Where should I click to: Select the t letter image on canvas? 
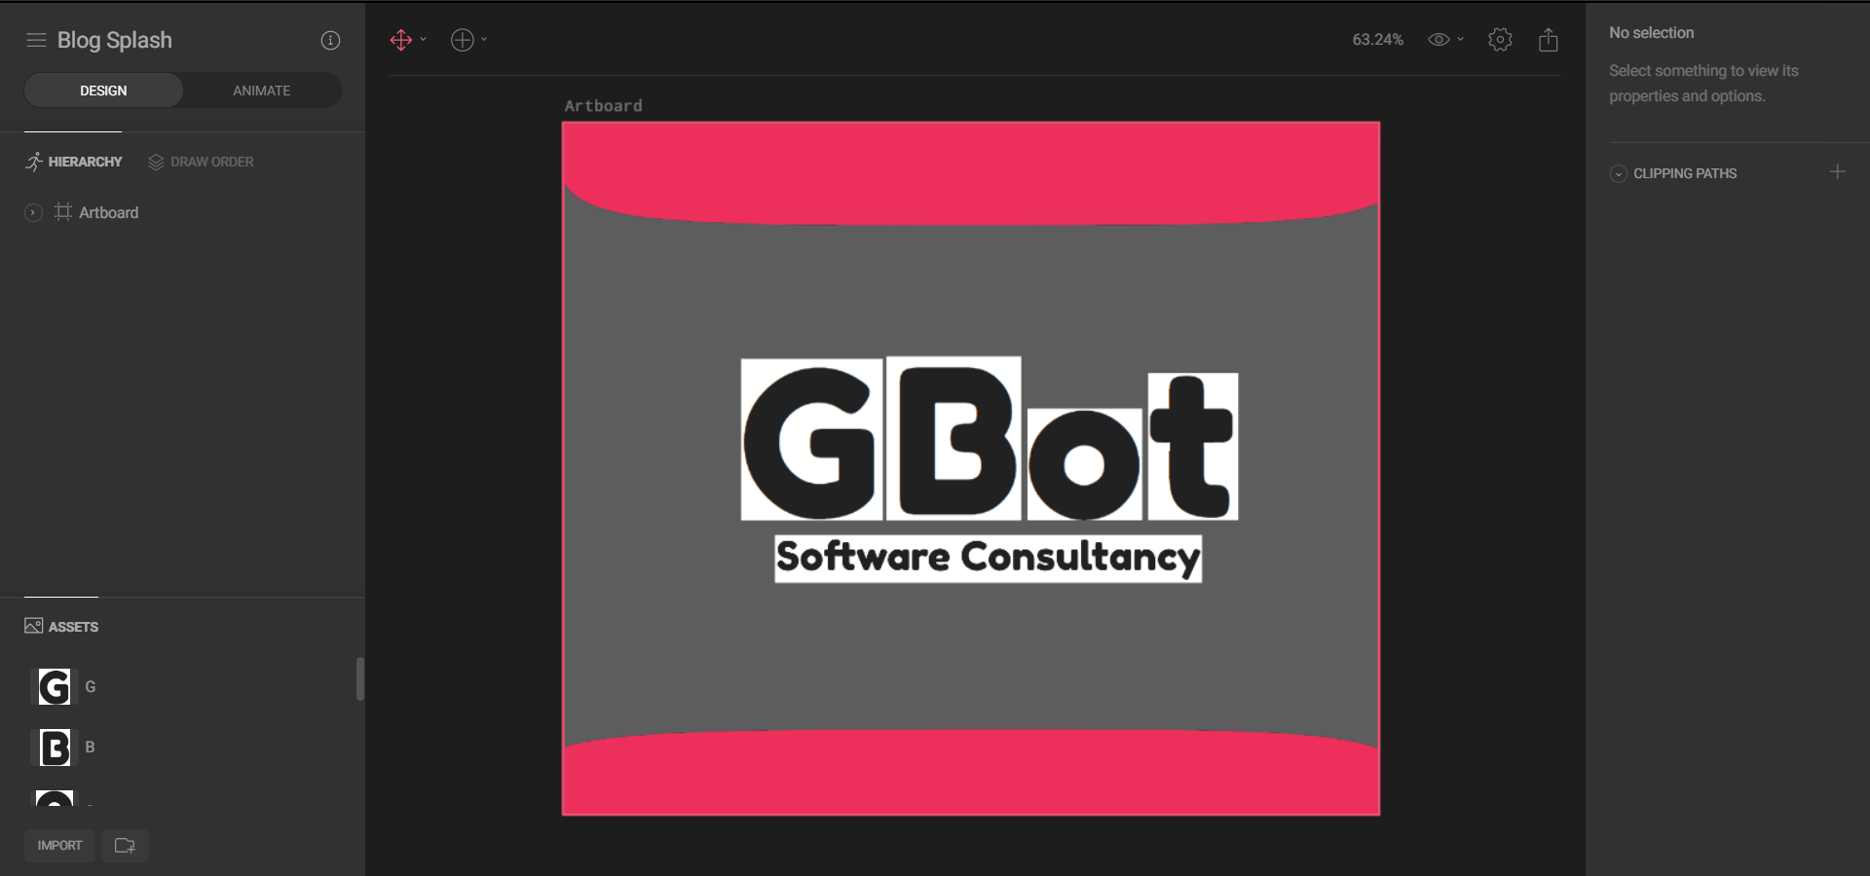[1193, 446]
